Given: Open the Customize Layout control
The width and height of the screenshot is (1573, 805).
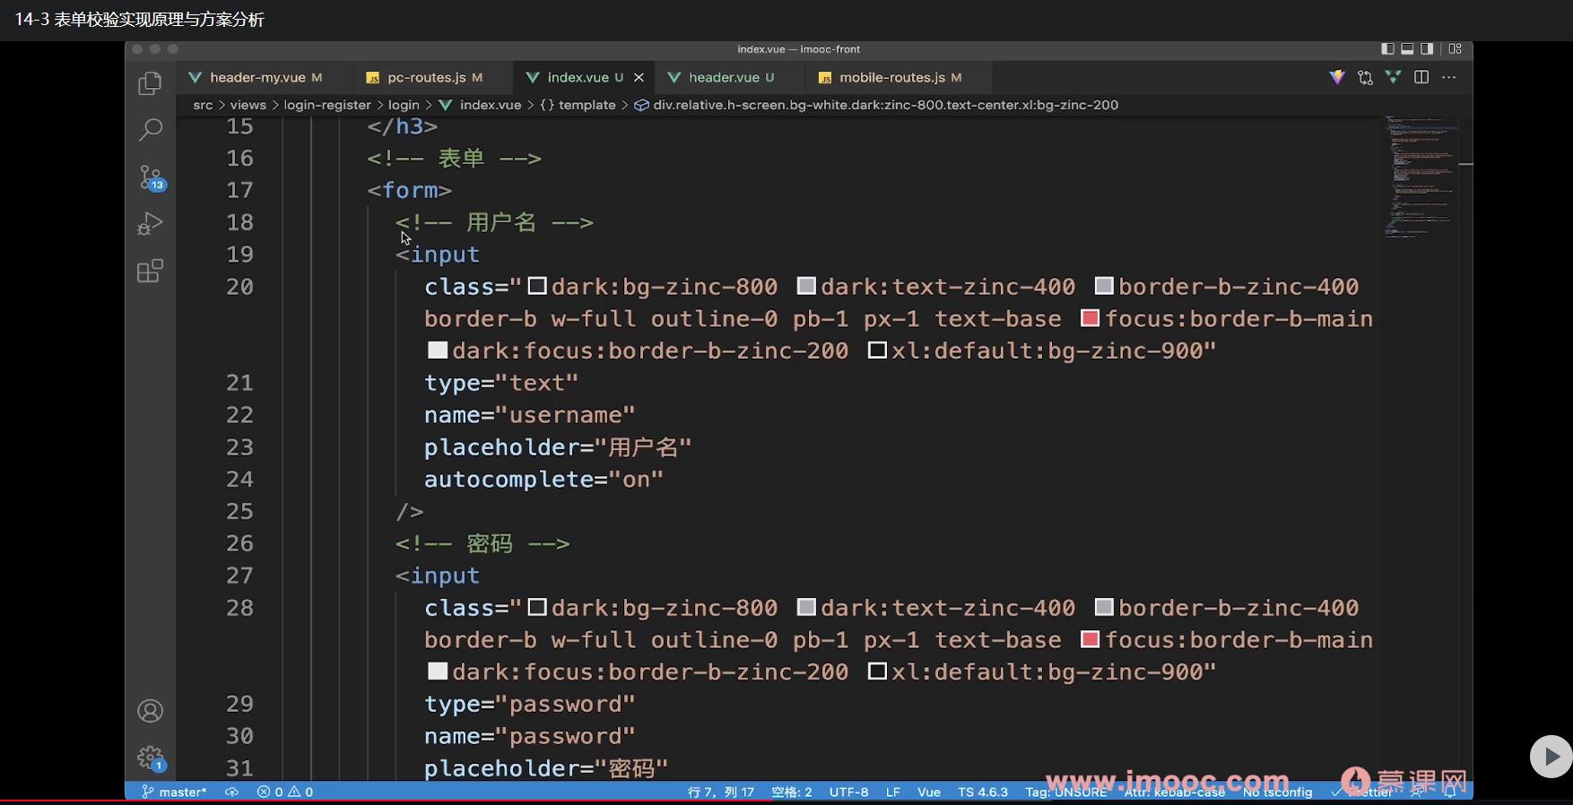Looking at the screenshot, I should (1456, 48).
